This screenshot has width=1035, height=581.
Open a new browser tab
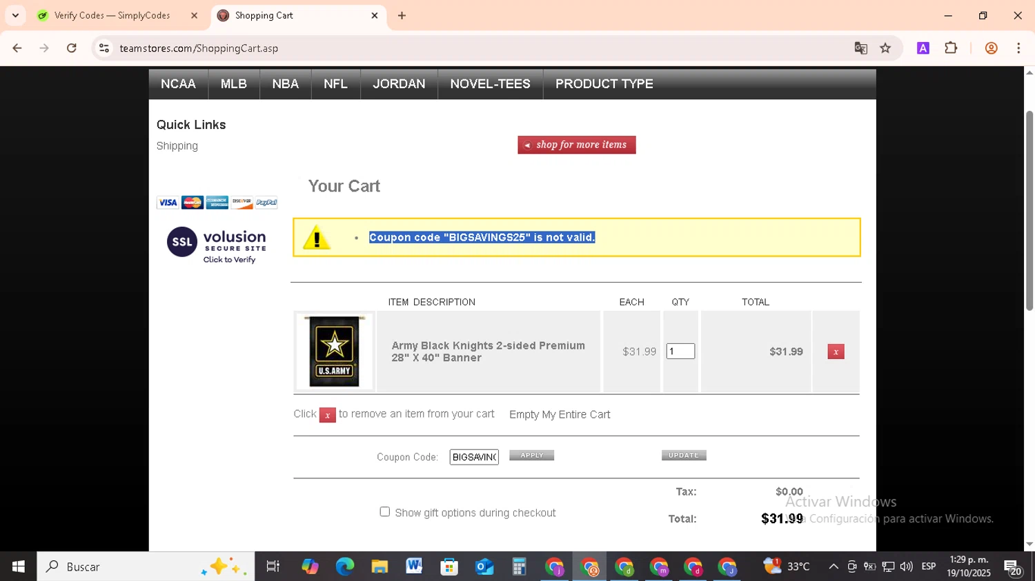[402, 15]
